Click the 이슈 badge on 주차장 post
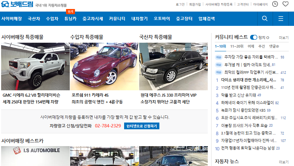This screenshot has width=294, height=166. point(219,57)
